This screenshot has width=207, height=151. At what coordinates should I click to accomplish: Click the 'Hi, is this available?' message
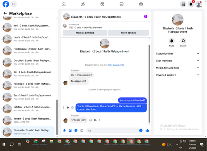82,75
